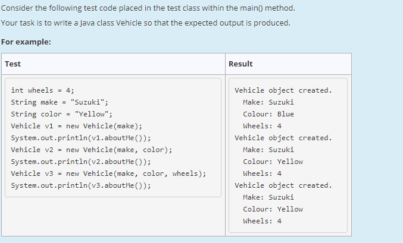This screenshot has width=403, height=243.
Task: Click the println(v2.aboutMe()) code line
Action: [x=80, y=162]
